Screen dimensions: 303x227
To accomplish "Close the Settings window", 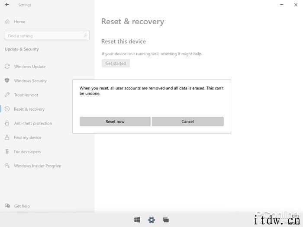I will pyautogui.click(x=296, y=5).
